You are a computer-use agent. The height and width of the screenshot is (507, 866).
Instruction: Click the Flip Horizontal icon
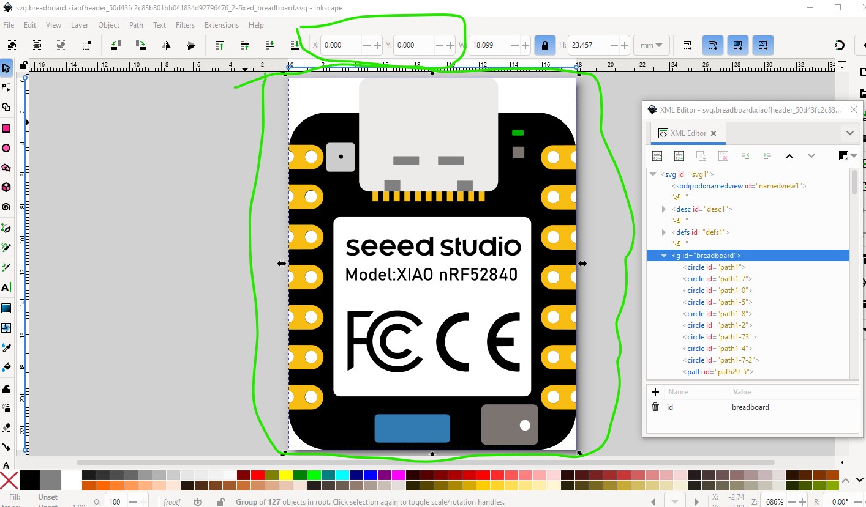pyautogui.click(x=166, y=45)
